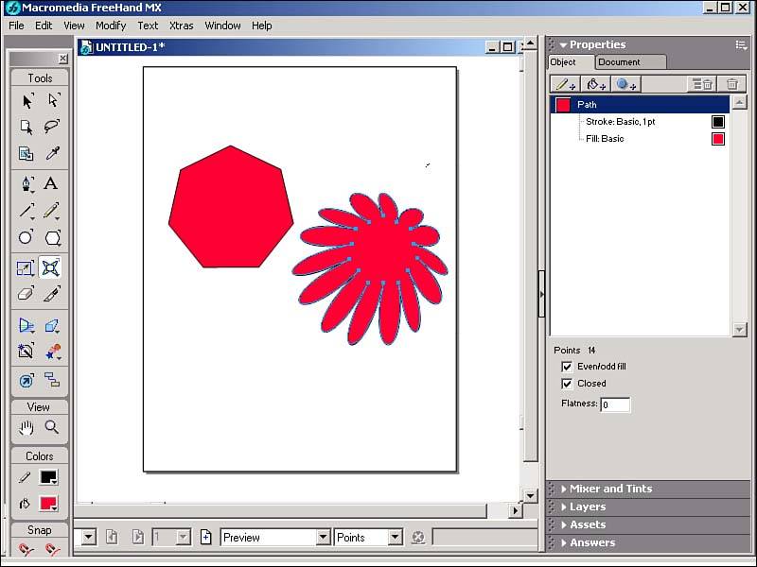757x567 pixels.
Task: Click the Eraser tool
Action: [26, 294]
